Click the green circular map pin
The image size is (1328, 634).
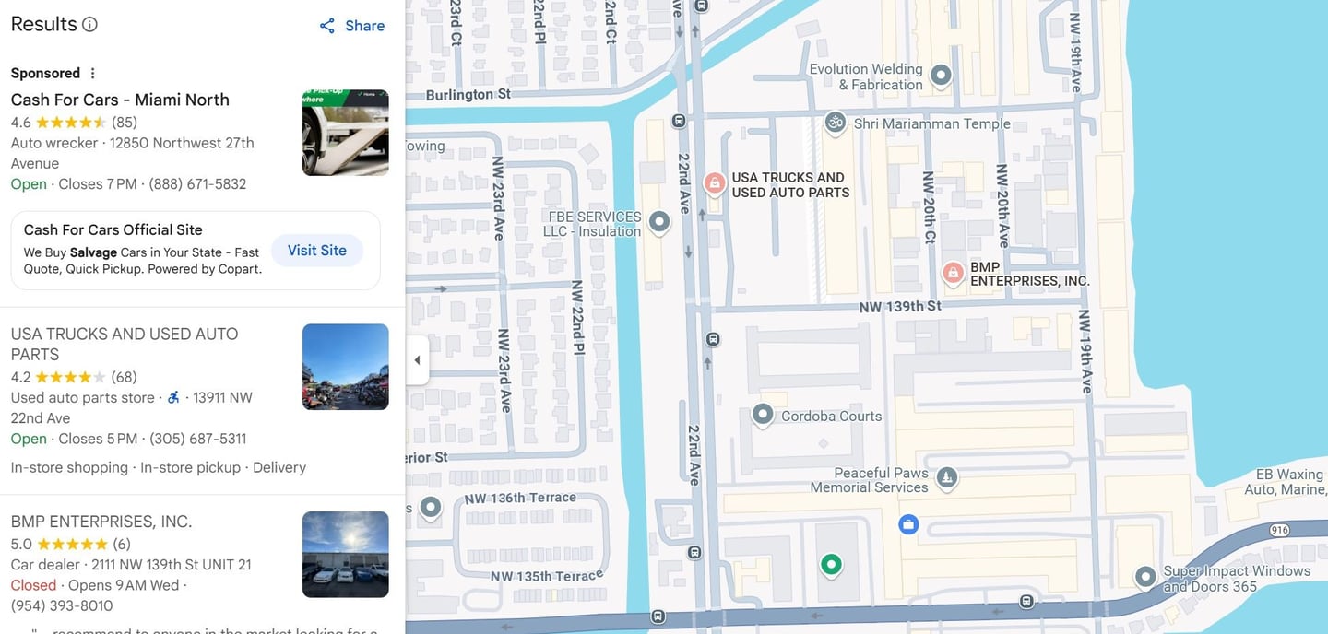coord(831,564)
